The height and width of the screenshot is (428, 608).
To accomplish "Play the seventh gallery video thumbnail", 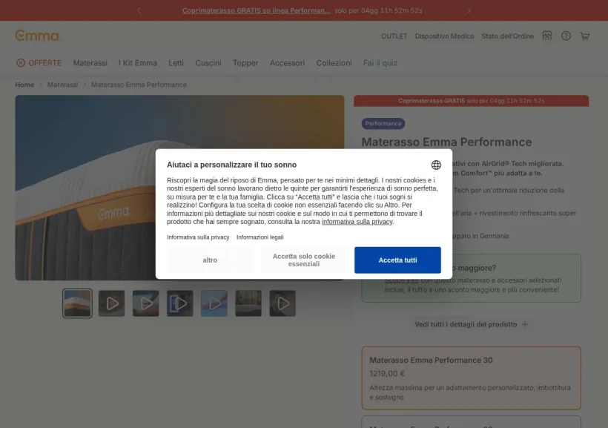I will pyautogui.click(x=282, y=303).
